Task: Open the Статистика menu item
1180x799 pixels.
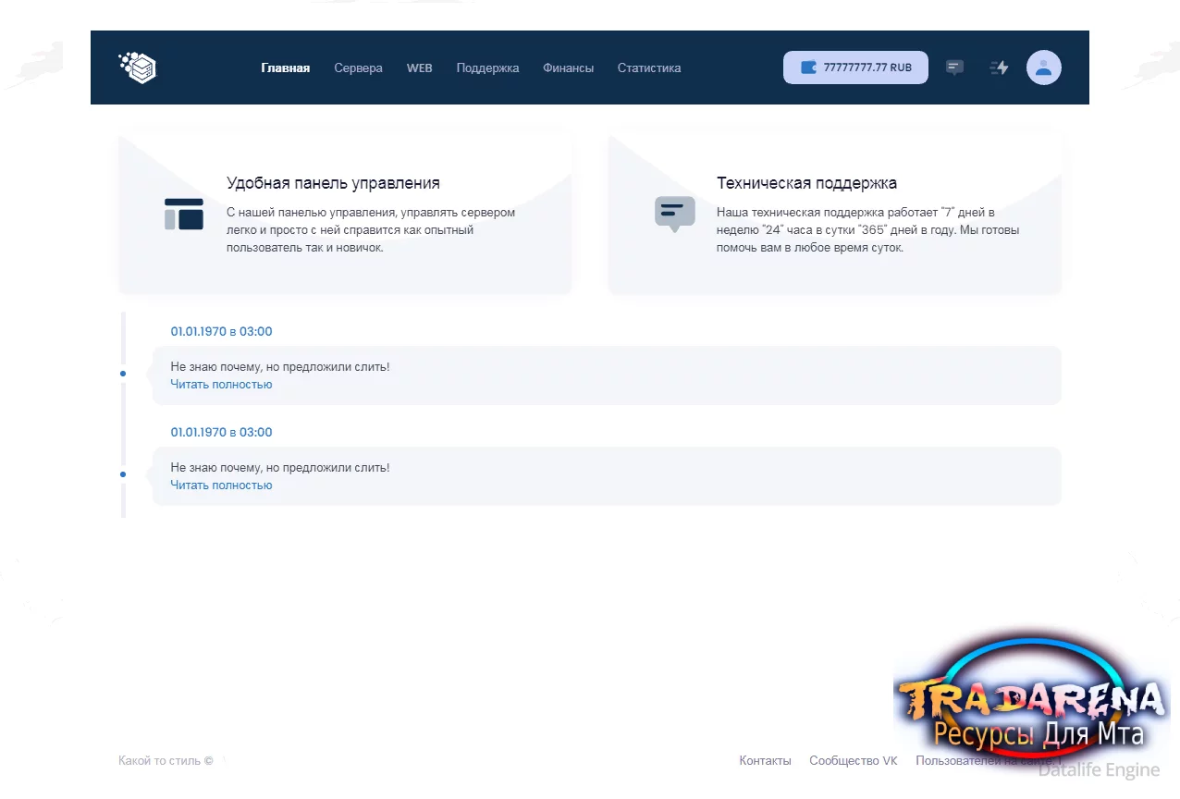Action: (649, 68)
